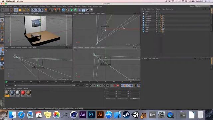The image size is (213, 120).
Task: Click the purple deformer icon
Action: (x=79, y=10)
